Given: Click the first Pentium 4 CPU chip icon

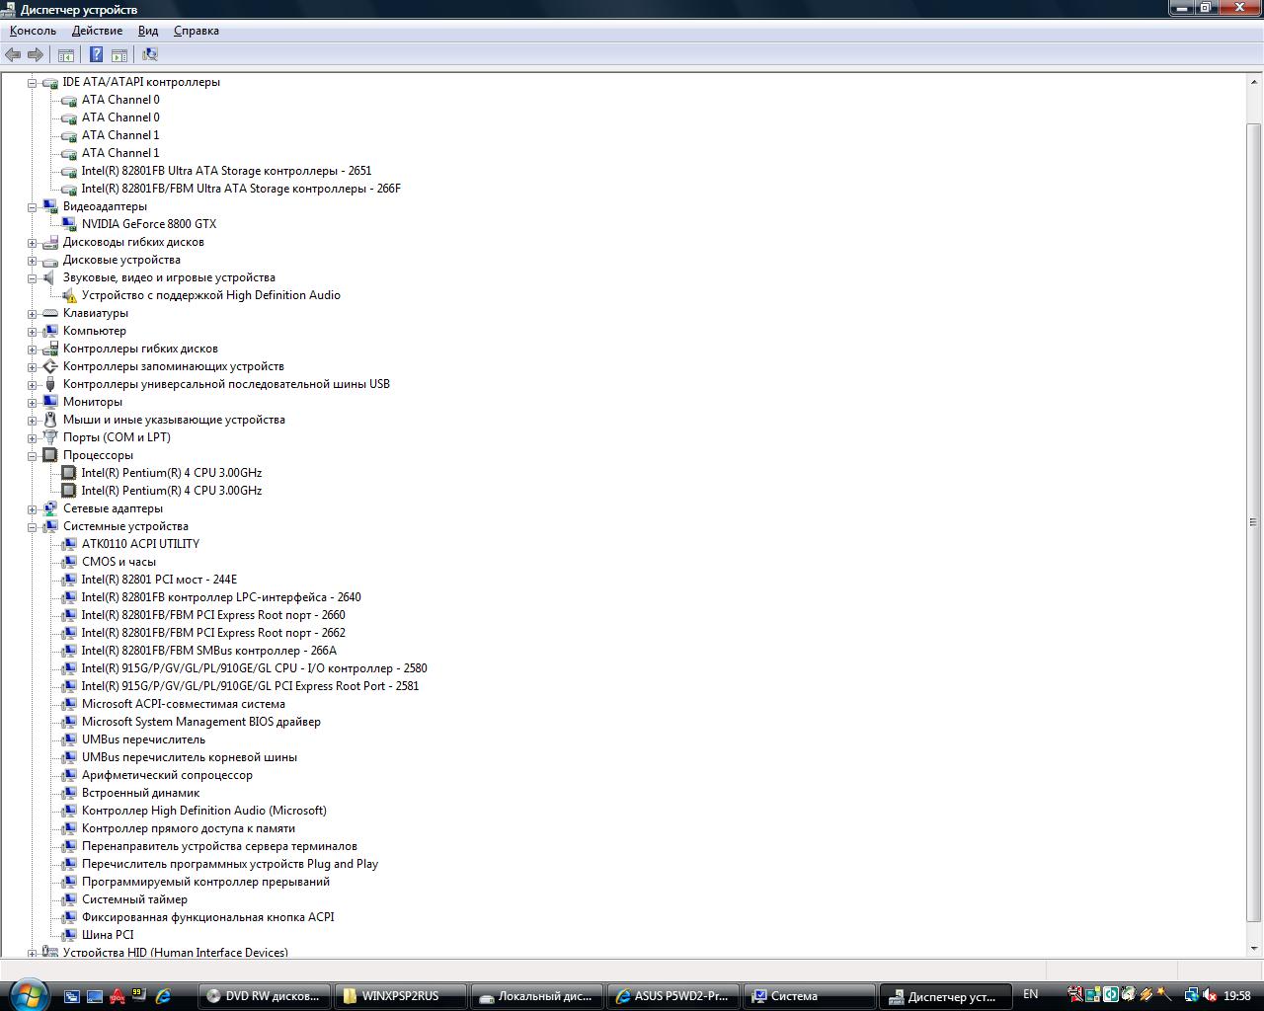Looking at the screenshot, I should [69, 473].
